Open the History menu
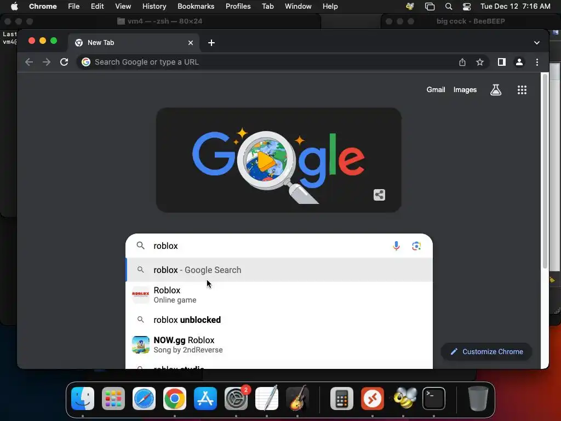561x421 pixels. 154,6
